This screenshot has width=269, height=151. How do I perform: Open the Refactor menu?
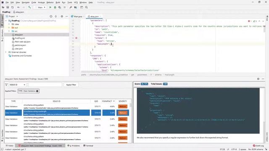50,3
